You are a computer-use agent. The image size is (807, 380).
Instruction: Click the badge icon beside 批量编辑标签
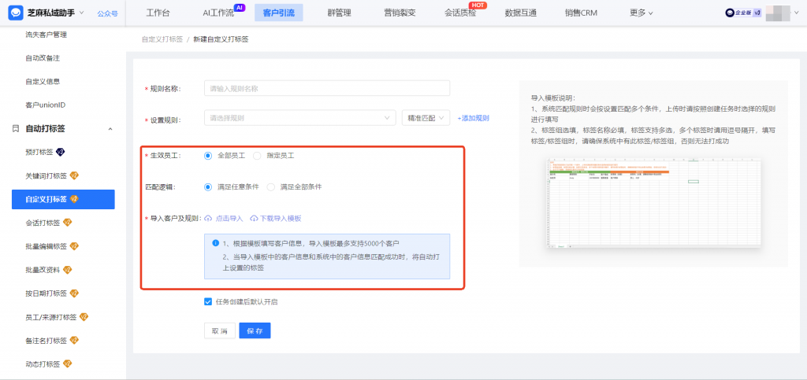(x=74, y=246)
